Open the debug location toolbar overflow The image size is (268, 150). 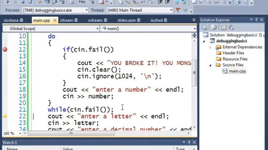[x=191, y=10]
